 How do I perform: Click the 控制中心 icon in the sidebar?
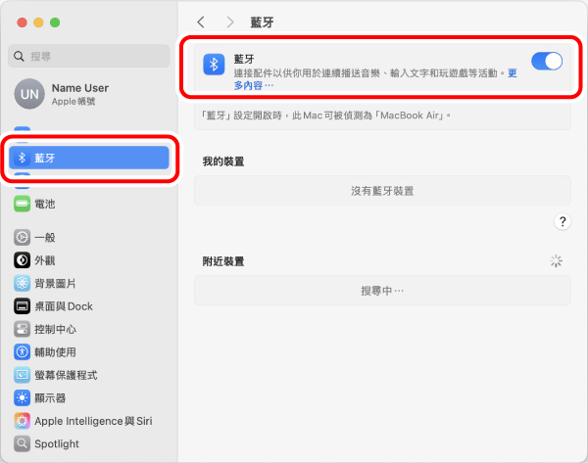click(x=22, y=329)
